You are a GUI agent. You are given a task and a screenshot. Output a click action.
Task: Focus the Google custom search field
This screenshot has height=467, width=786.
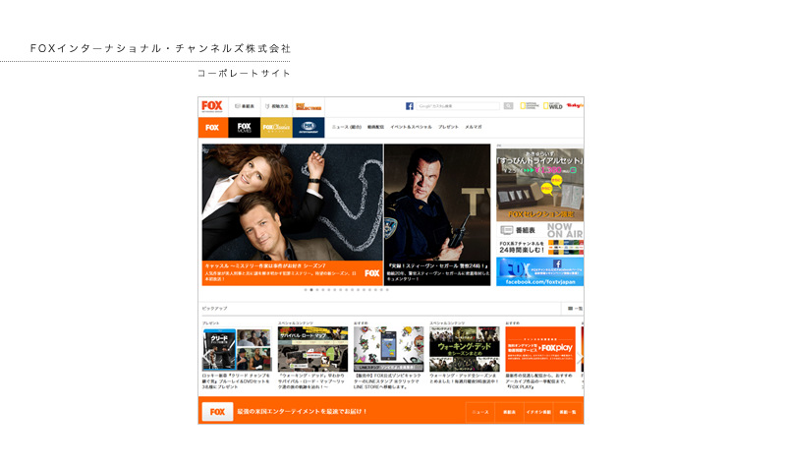point(458,106)
